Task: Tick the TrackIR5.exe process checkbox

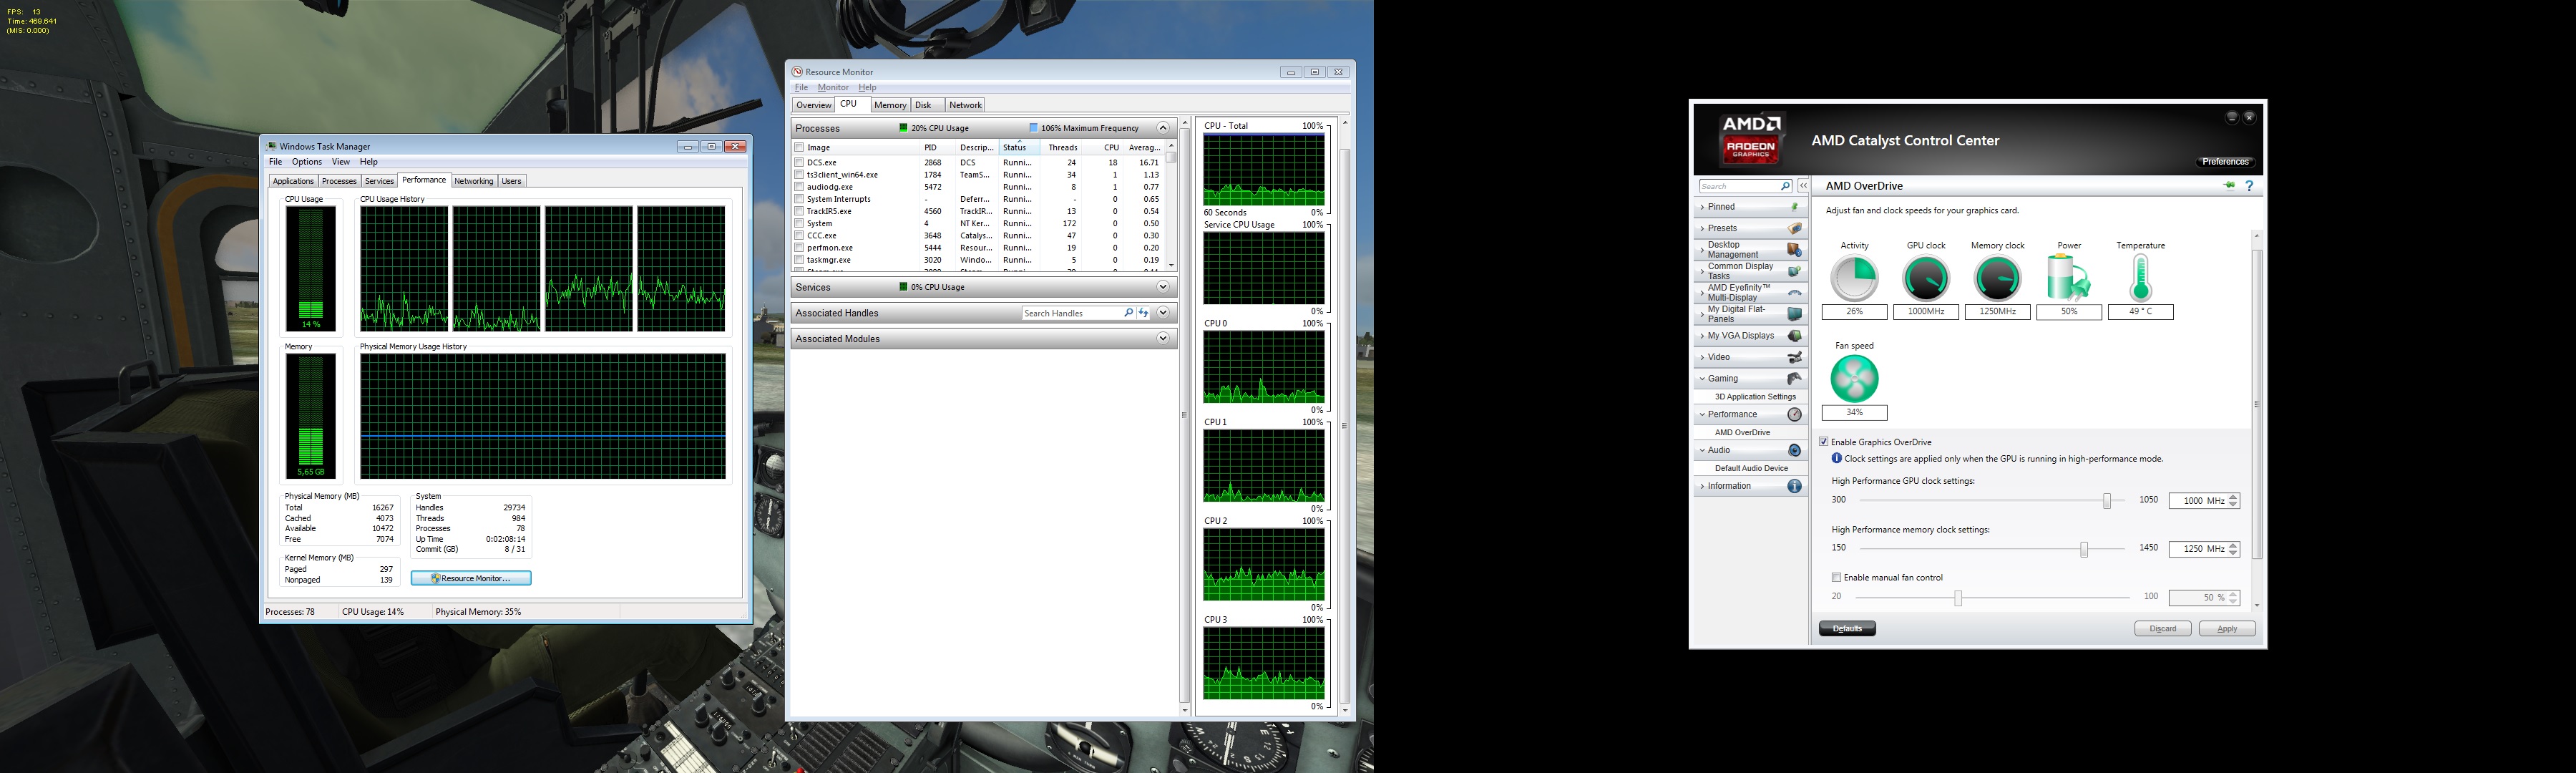Action: tap(799, 211)
